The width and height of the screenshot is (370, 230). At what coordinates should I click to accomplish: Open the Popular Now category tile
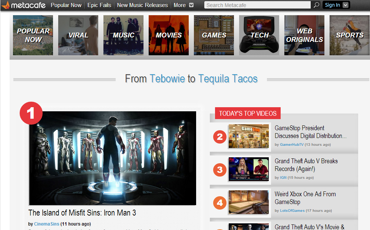click(x=33, y=35)
